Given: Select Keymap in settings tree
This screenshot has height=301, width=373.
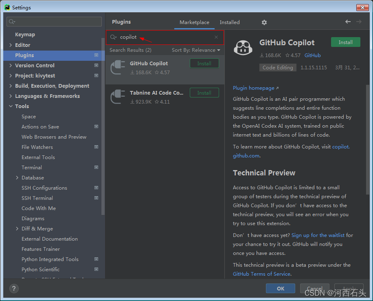Looking at the screenshot, I should (x=25, y=35).
